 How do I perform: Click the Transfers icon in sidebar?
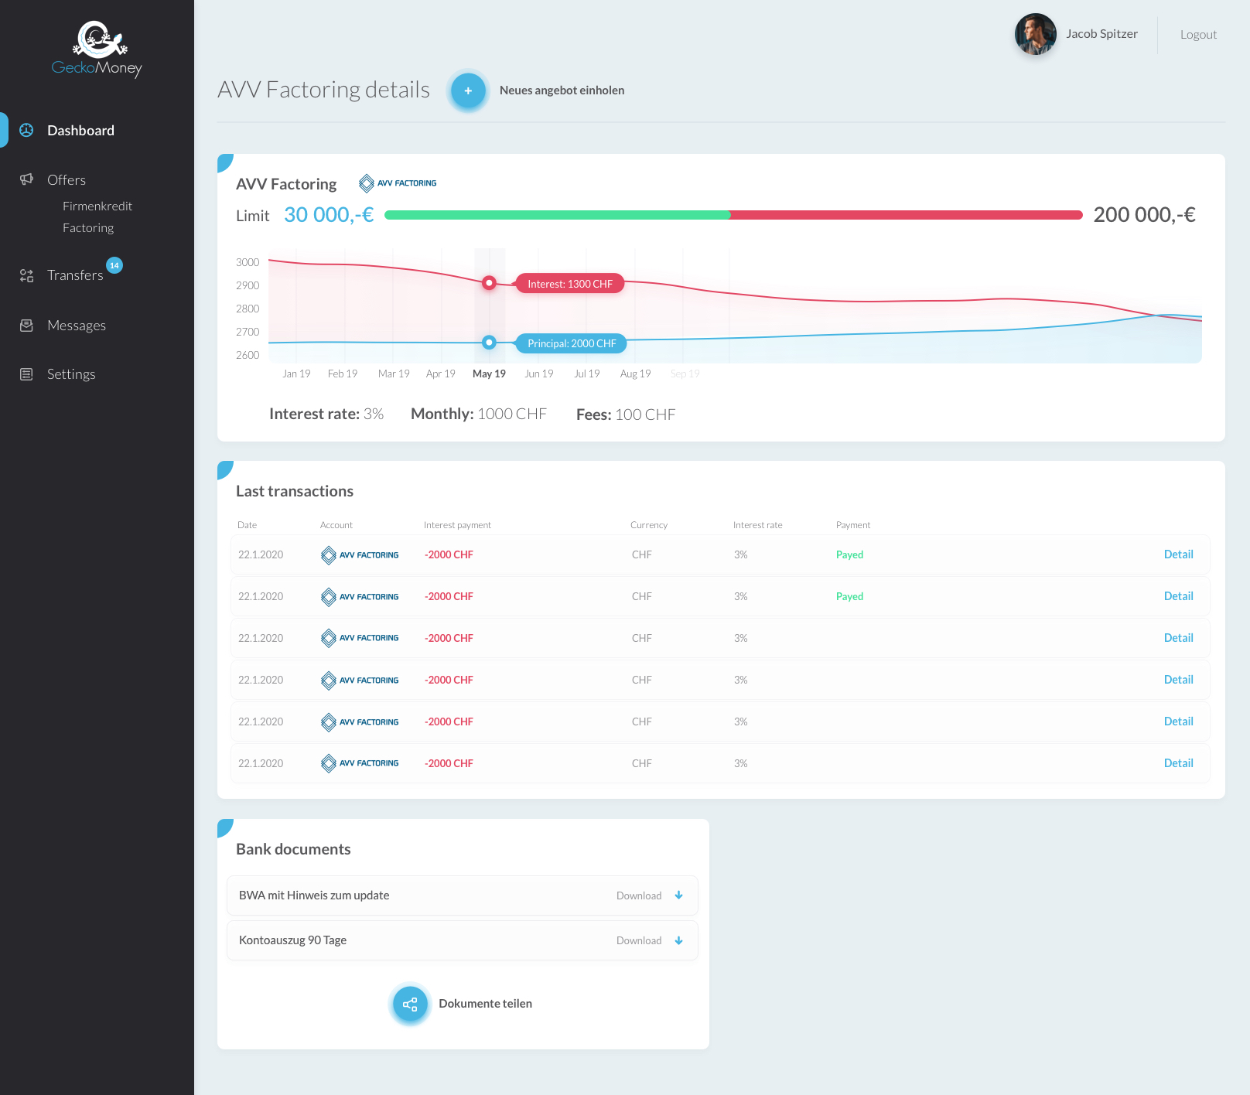26,275
